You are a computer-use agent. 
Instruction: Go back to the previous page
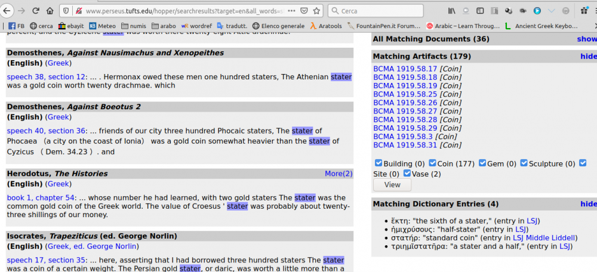[6, 11]
